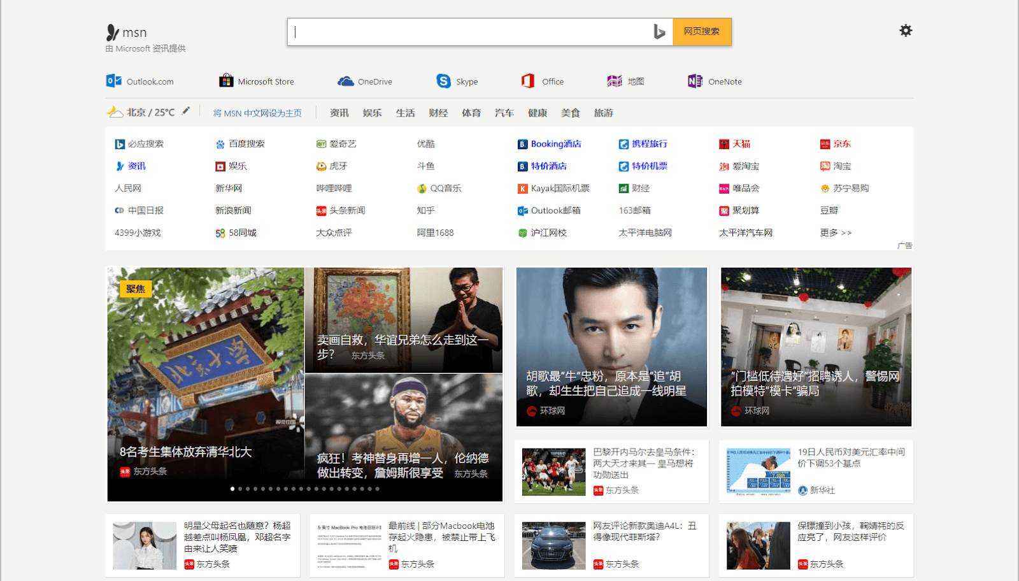Click the 百度搜索 paw icon
This screenshot has width=1019, height=581.
point(220,144)
